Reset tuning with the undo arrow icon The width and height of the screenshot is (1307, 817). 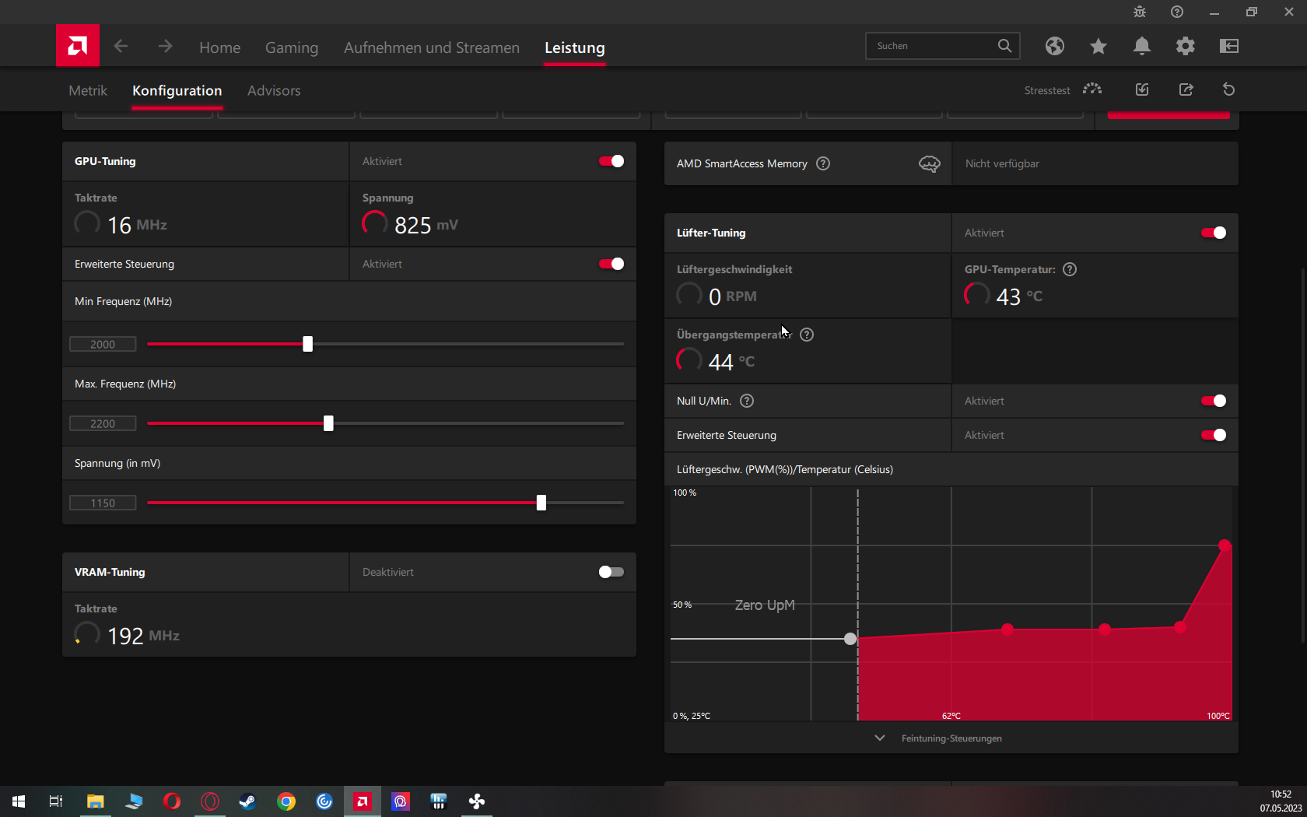(1228, 89)
